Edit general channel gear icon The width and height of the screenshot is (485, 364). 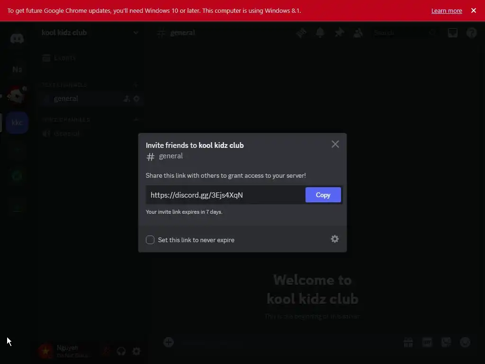click(x=136, y=99)
